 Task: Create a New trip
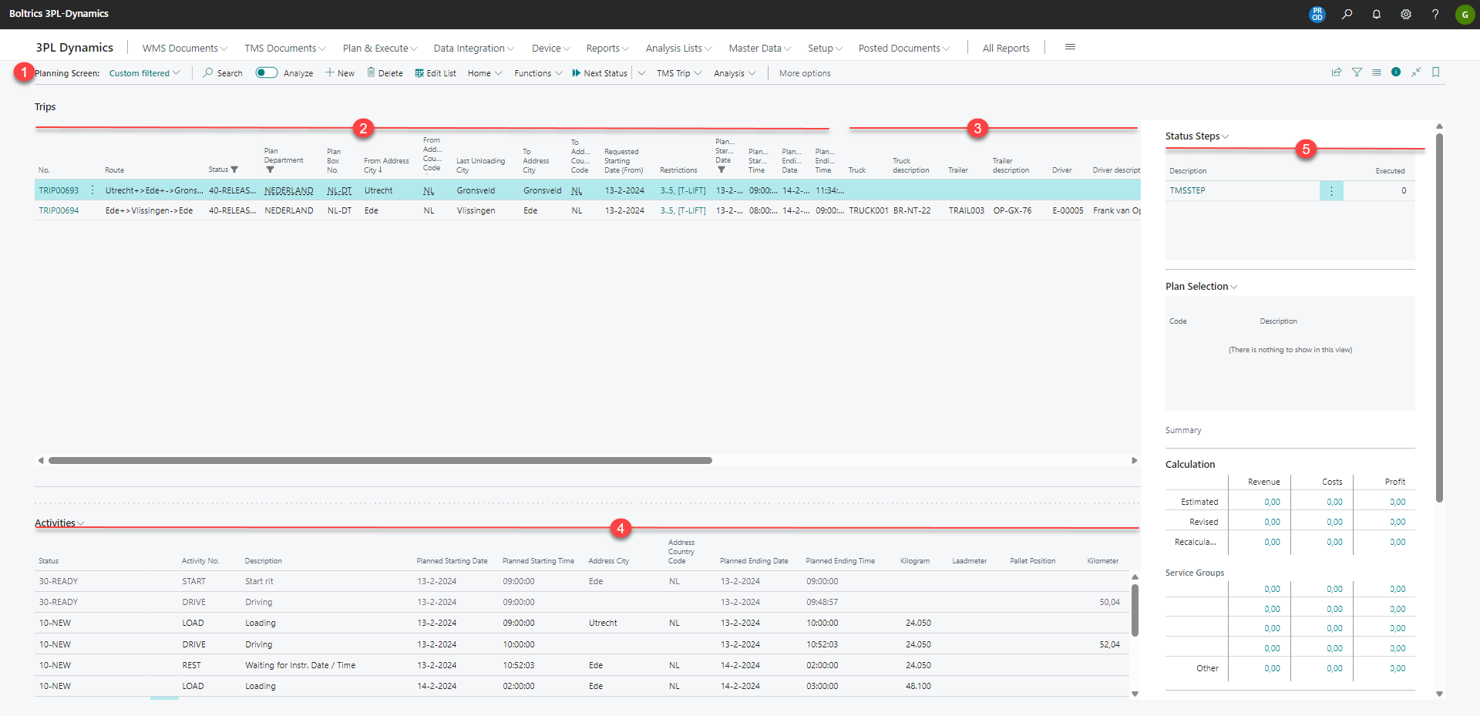click(x=340, y=73)
